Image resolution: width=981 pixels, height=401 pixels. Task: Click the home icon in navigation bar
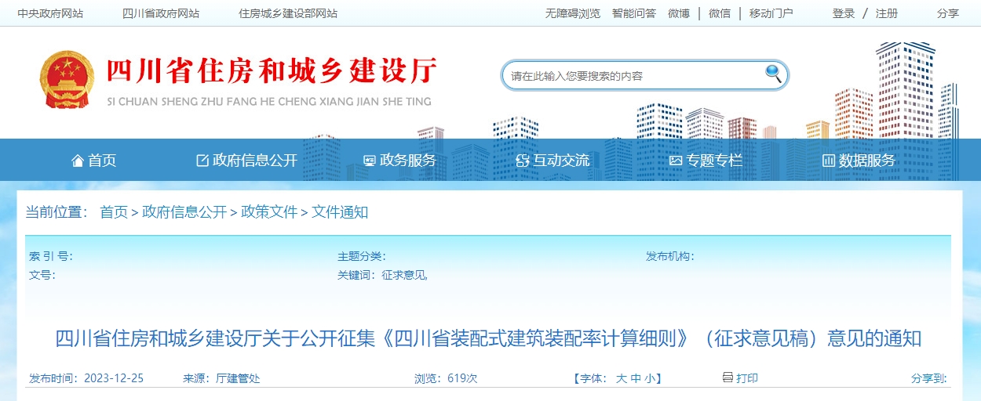(x=78, y=161)
